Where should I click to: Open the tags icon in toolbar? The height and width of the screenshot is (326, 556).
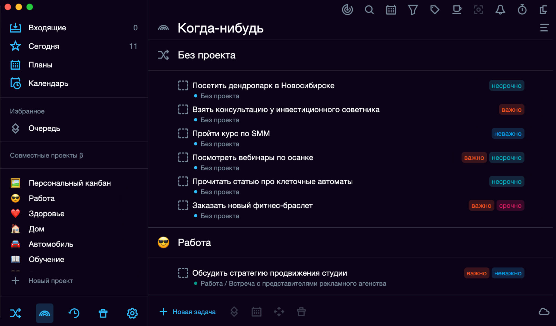pos(435,10)
